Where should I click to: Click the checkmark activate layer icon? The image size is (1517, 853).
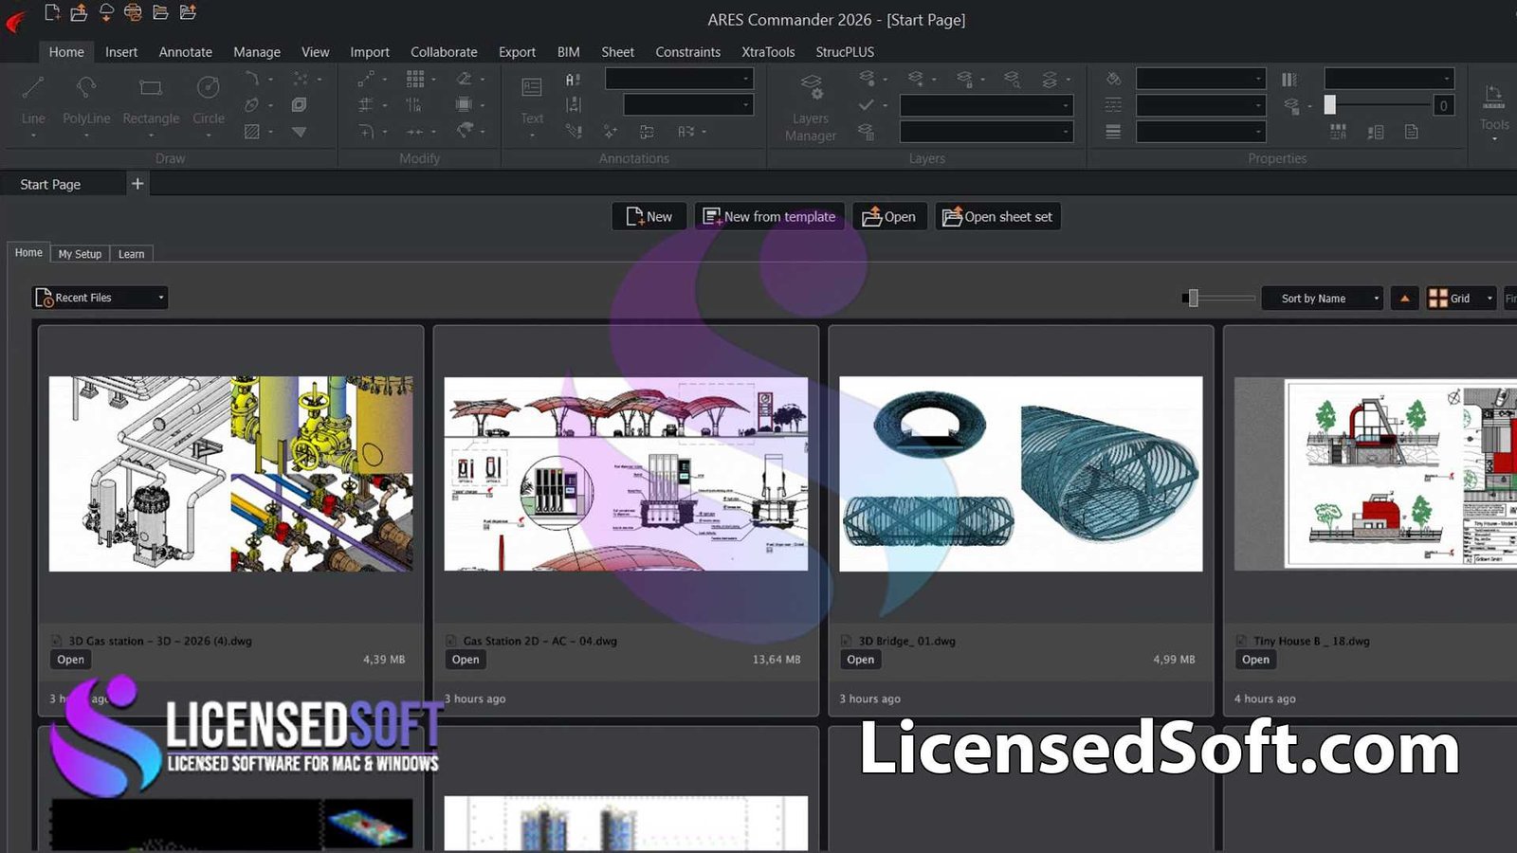(867, 105)
